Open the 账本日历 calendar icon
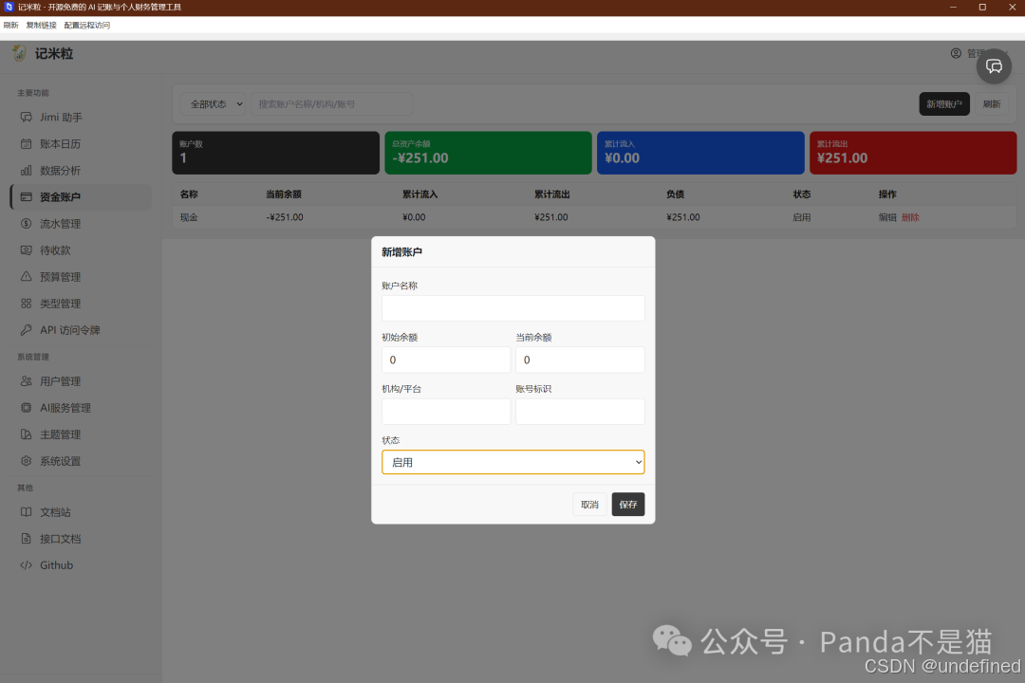The image size is (1025, 683). point(27,144)
